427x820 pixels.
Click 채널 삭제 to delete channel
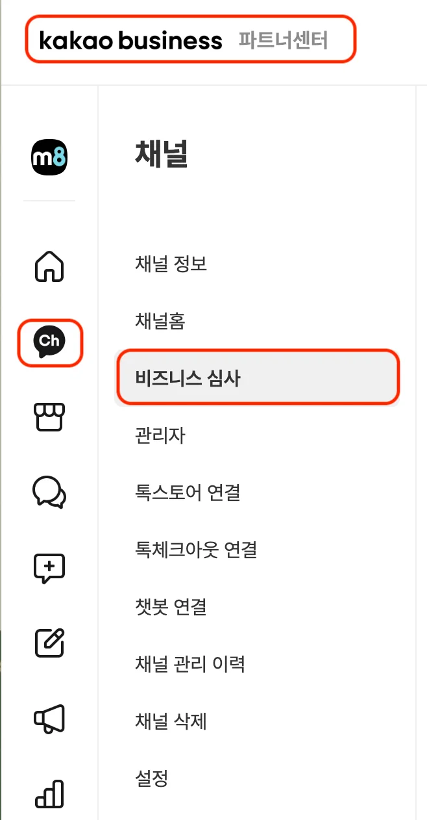(170, 721)
